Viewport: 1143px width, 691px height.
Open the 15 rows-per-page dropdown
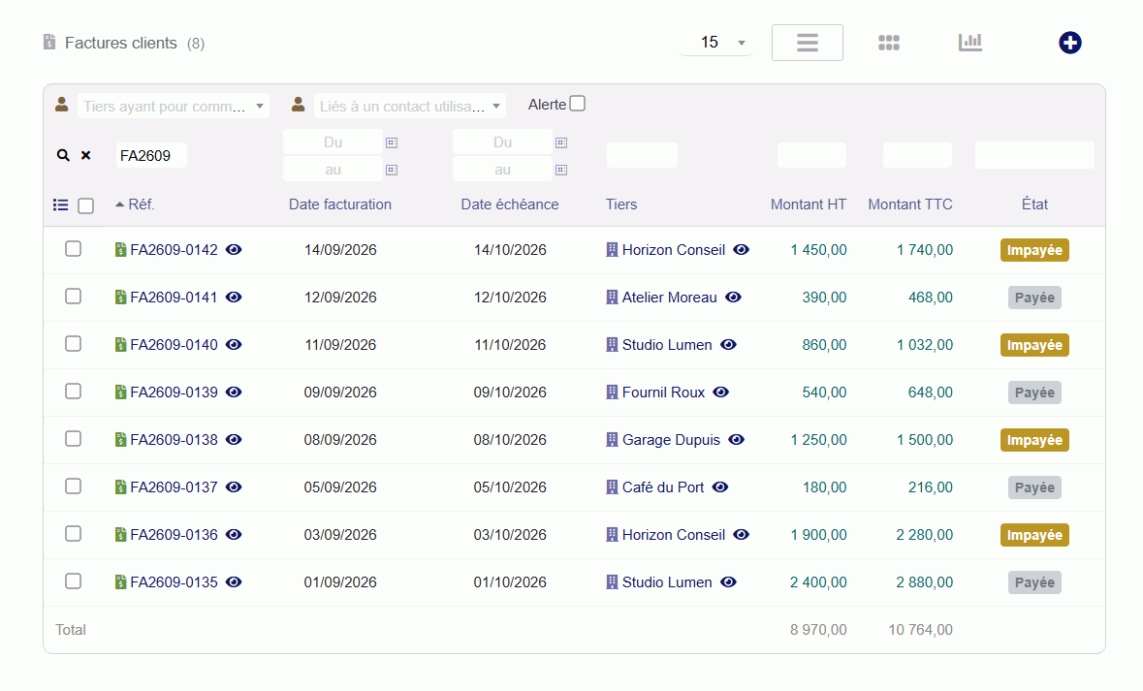[715, 43]
